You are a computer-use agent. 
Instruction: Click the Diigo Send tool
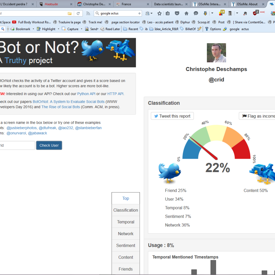[x=92, y=29]
